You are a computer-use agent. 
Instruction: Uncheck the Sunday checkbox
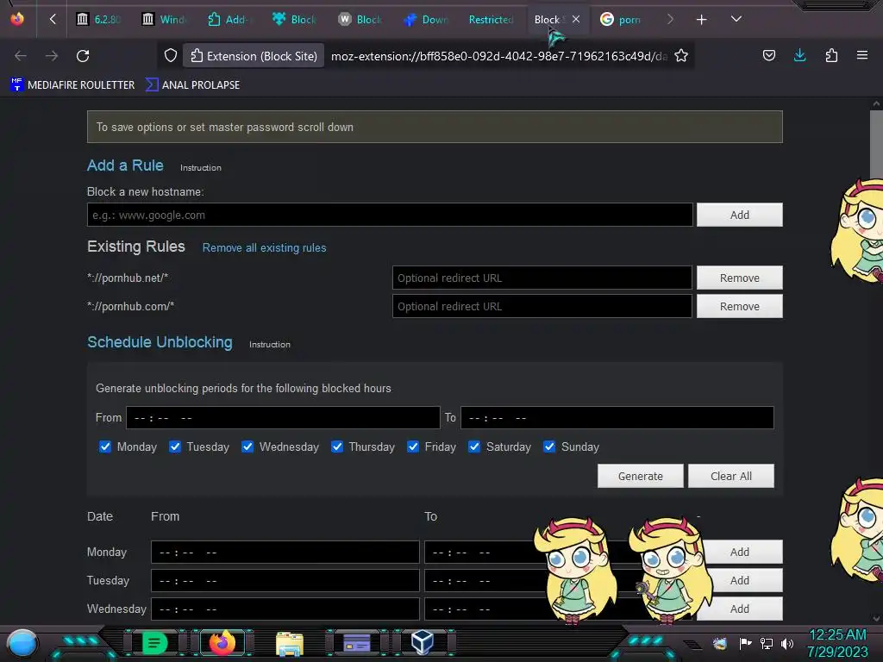click(x=549, y=447)
